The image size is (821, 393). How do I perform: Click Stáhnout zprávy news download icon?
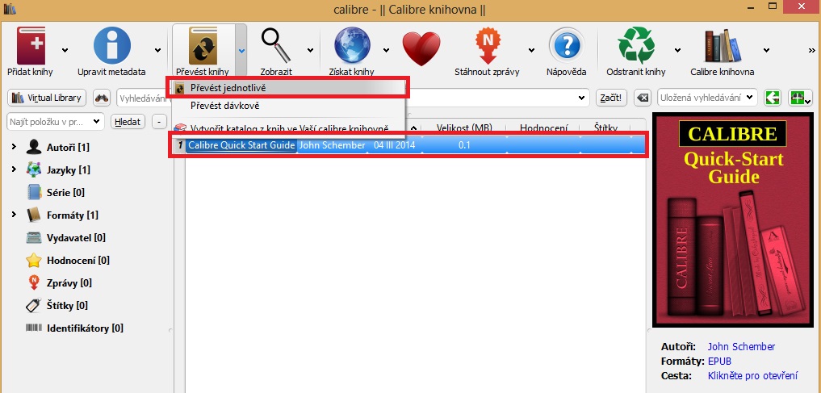click(487, 46)
